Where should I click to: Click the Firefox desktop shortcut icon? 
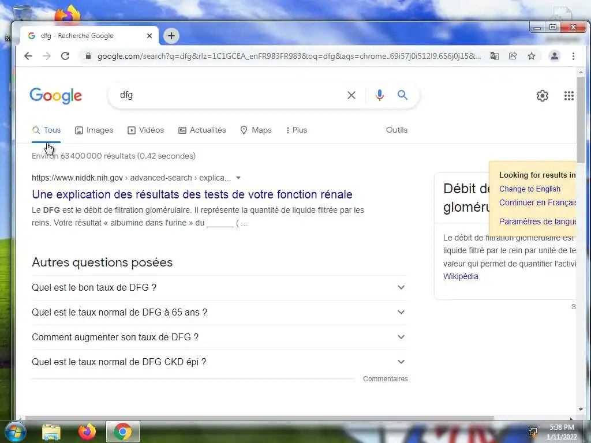point(68,14)
